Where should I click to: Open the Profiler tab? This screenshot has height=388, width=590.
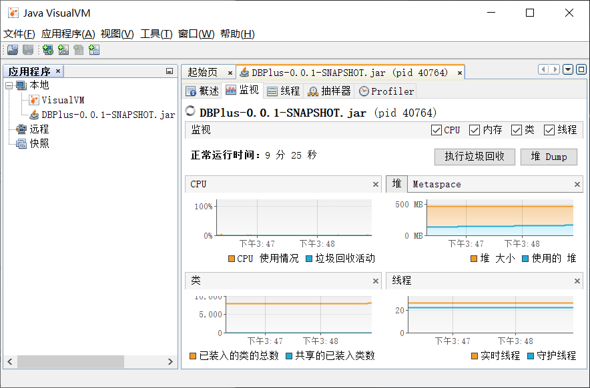click(x=386, y=91)
